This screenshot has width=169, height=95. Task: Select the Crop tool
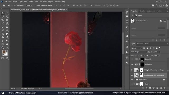tap(3, 20)
